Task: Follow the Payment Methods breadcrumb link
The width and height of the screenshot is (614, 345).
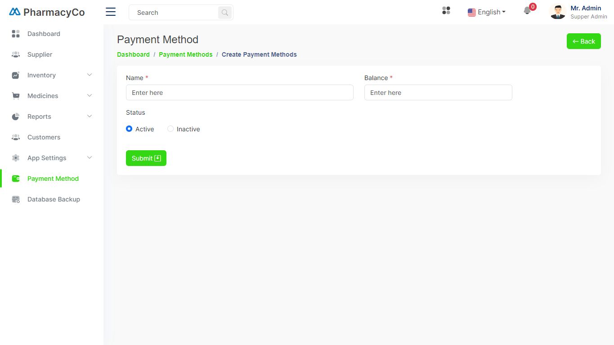Action: tap(186, 54)
